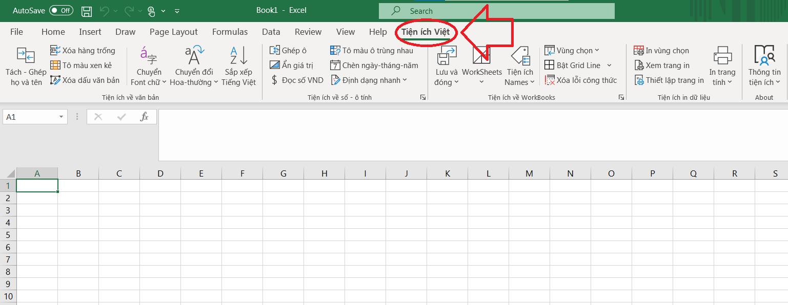This screenshot has height=305, width=788.
Task: Toggle Bật Grid Line on the sheet
Action: coord(578,66)
